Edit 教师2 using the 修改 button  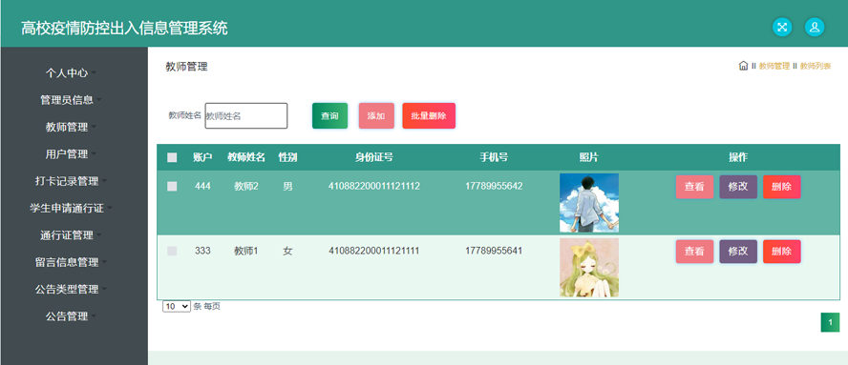pos(738,187)
